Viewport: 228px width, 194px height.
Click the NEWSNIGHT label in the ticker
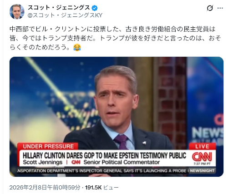tap(202, 171)
